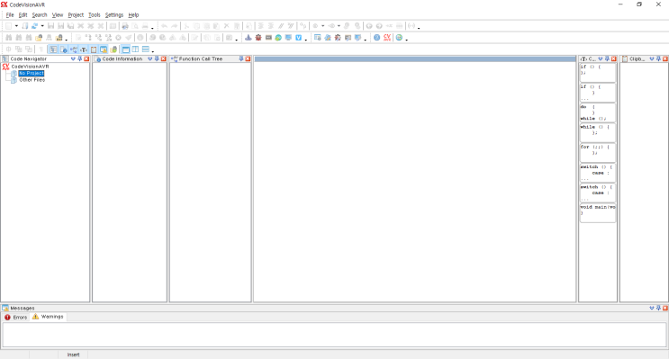This screenshot has width=669, height=359.
Task: Open the reopen file dropdown arrow
Action: (x=42, y=26)
